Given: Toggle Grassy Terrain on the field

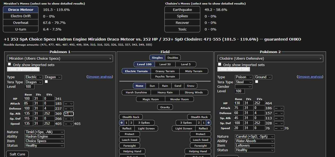Looking at the screenshot, I should click(x=165, y=71).
